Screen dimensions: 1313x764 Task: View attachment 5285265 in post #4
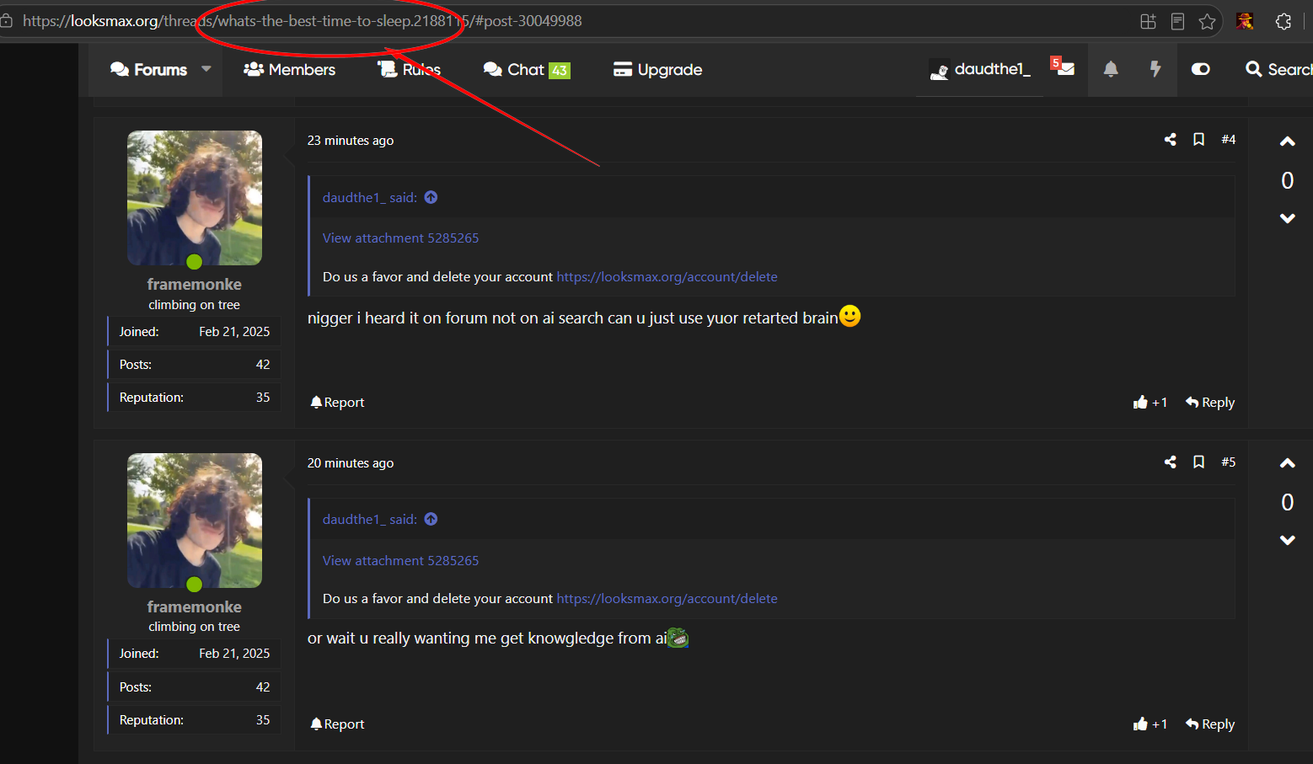point(400,238)
